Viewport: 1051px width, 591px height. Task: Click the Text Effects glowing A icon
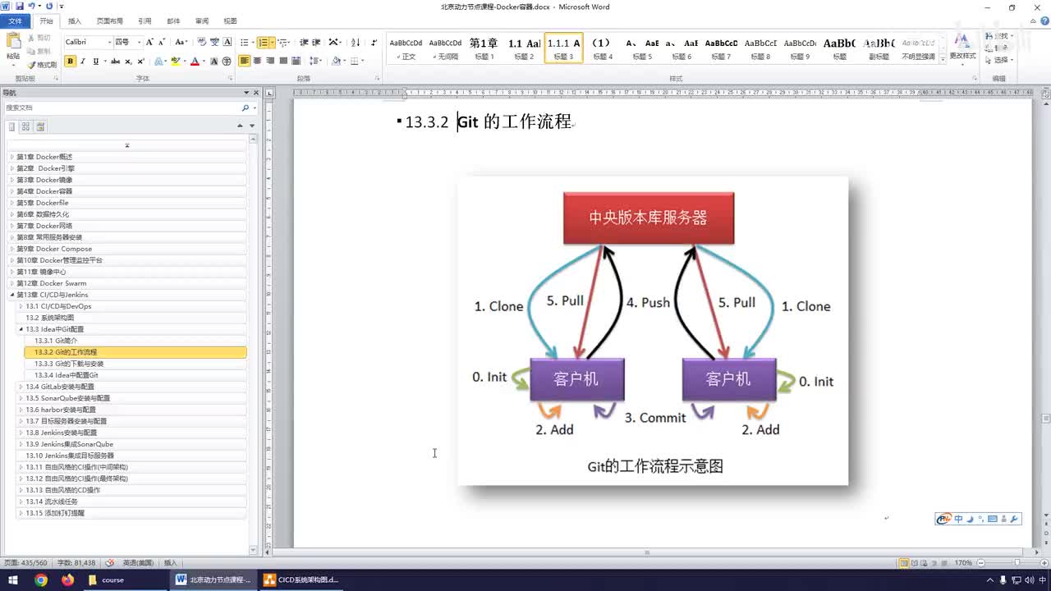(159, 61)
